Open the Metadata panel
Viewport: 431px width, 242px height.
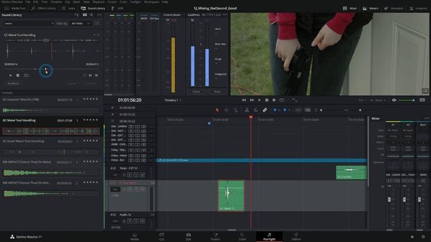pyautogui.click(x=393, y=8)
